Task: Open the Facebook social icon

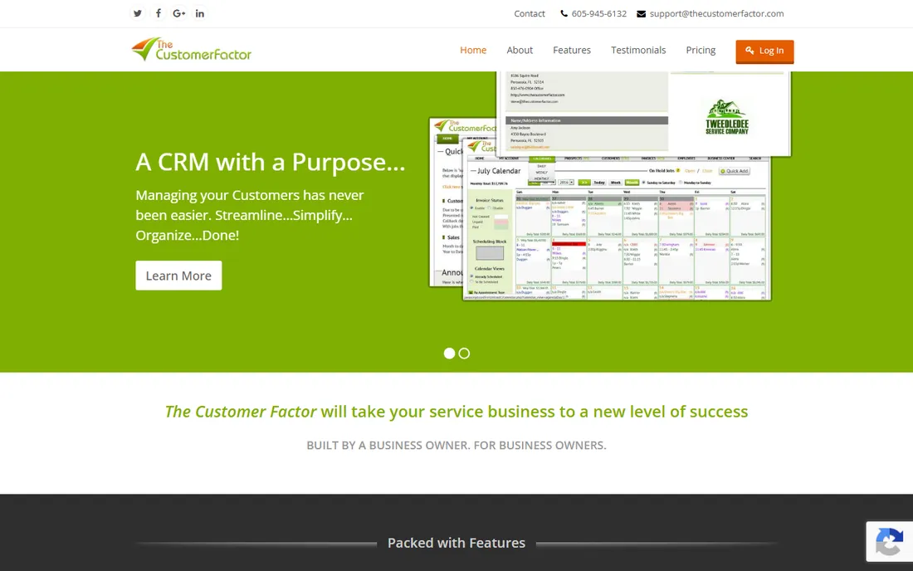Action: click(x=159, y=13)
